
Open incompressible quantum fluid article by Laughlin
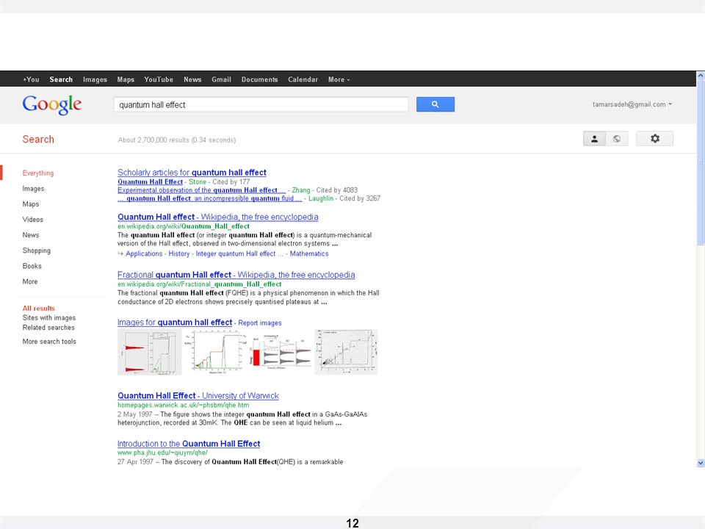tap(210, 198)
